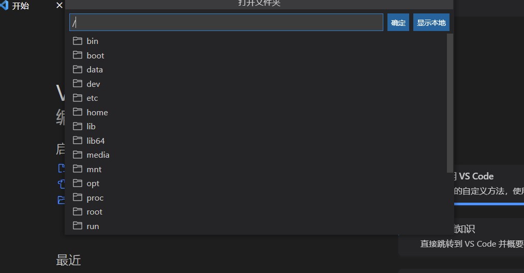Click the VS Code logo in the tab
Image resolution: width=524 pixels, height=273 pixels.
point(4,6)
